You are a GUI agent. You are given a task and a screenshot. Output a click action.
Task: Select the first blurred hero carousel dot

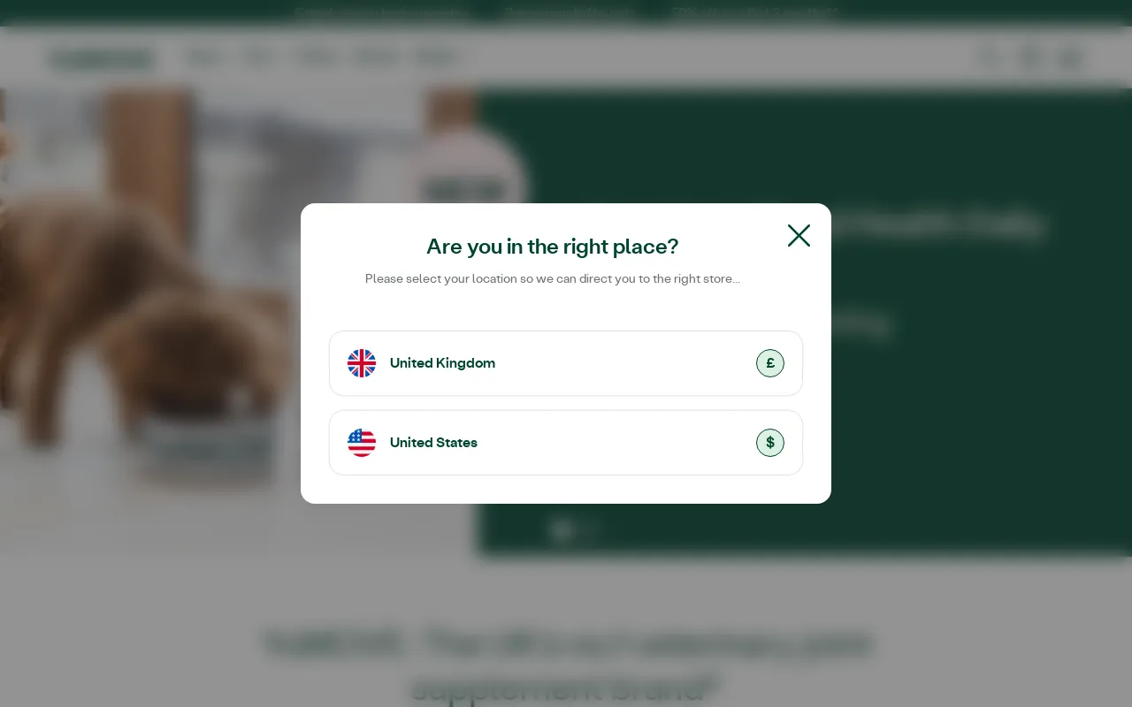[x=562, y=529]
